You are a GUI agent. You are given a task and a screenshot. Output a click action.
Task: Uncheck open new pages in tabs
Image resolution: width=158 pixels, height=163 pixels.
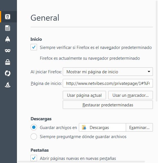(34, 158)
